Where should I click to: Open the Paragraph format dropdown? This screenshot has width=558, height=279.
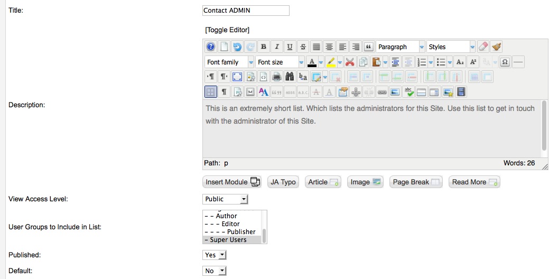(401, 46)
